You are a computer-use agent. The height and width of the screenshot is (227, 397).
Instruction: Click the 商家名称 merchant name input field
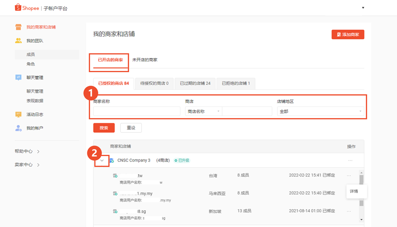pos(136,111)
